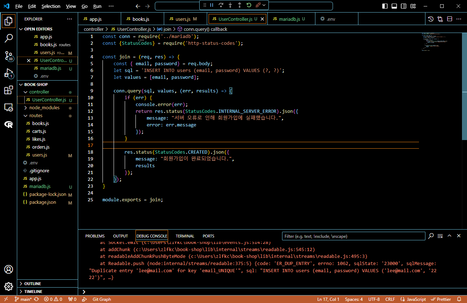Split the editor layout

449,19
